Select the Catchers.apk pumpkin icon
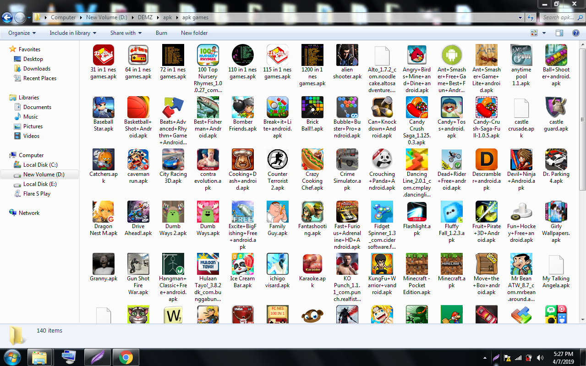Image resolution: width=586 pixels, height=366 pixels. click(x=103, y=159)
